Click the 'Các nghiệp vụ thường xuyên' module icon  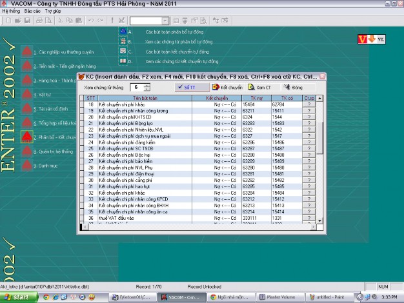click(x=26, y=52)
